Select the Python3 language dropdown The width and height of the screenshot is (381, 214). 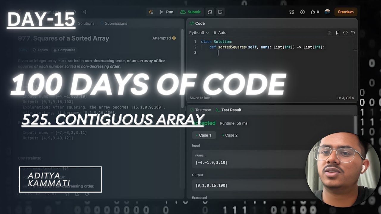[x=199, y=33]
